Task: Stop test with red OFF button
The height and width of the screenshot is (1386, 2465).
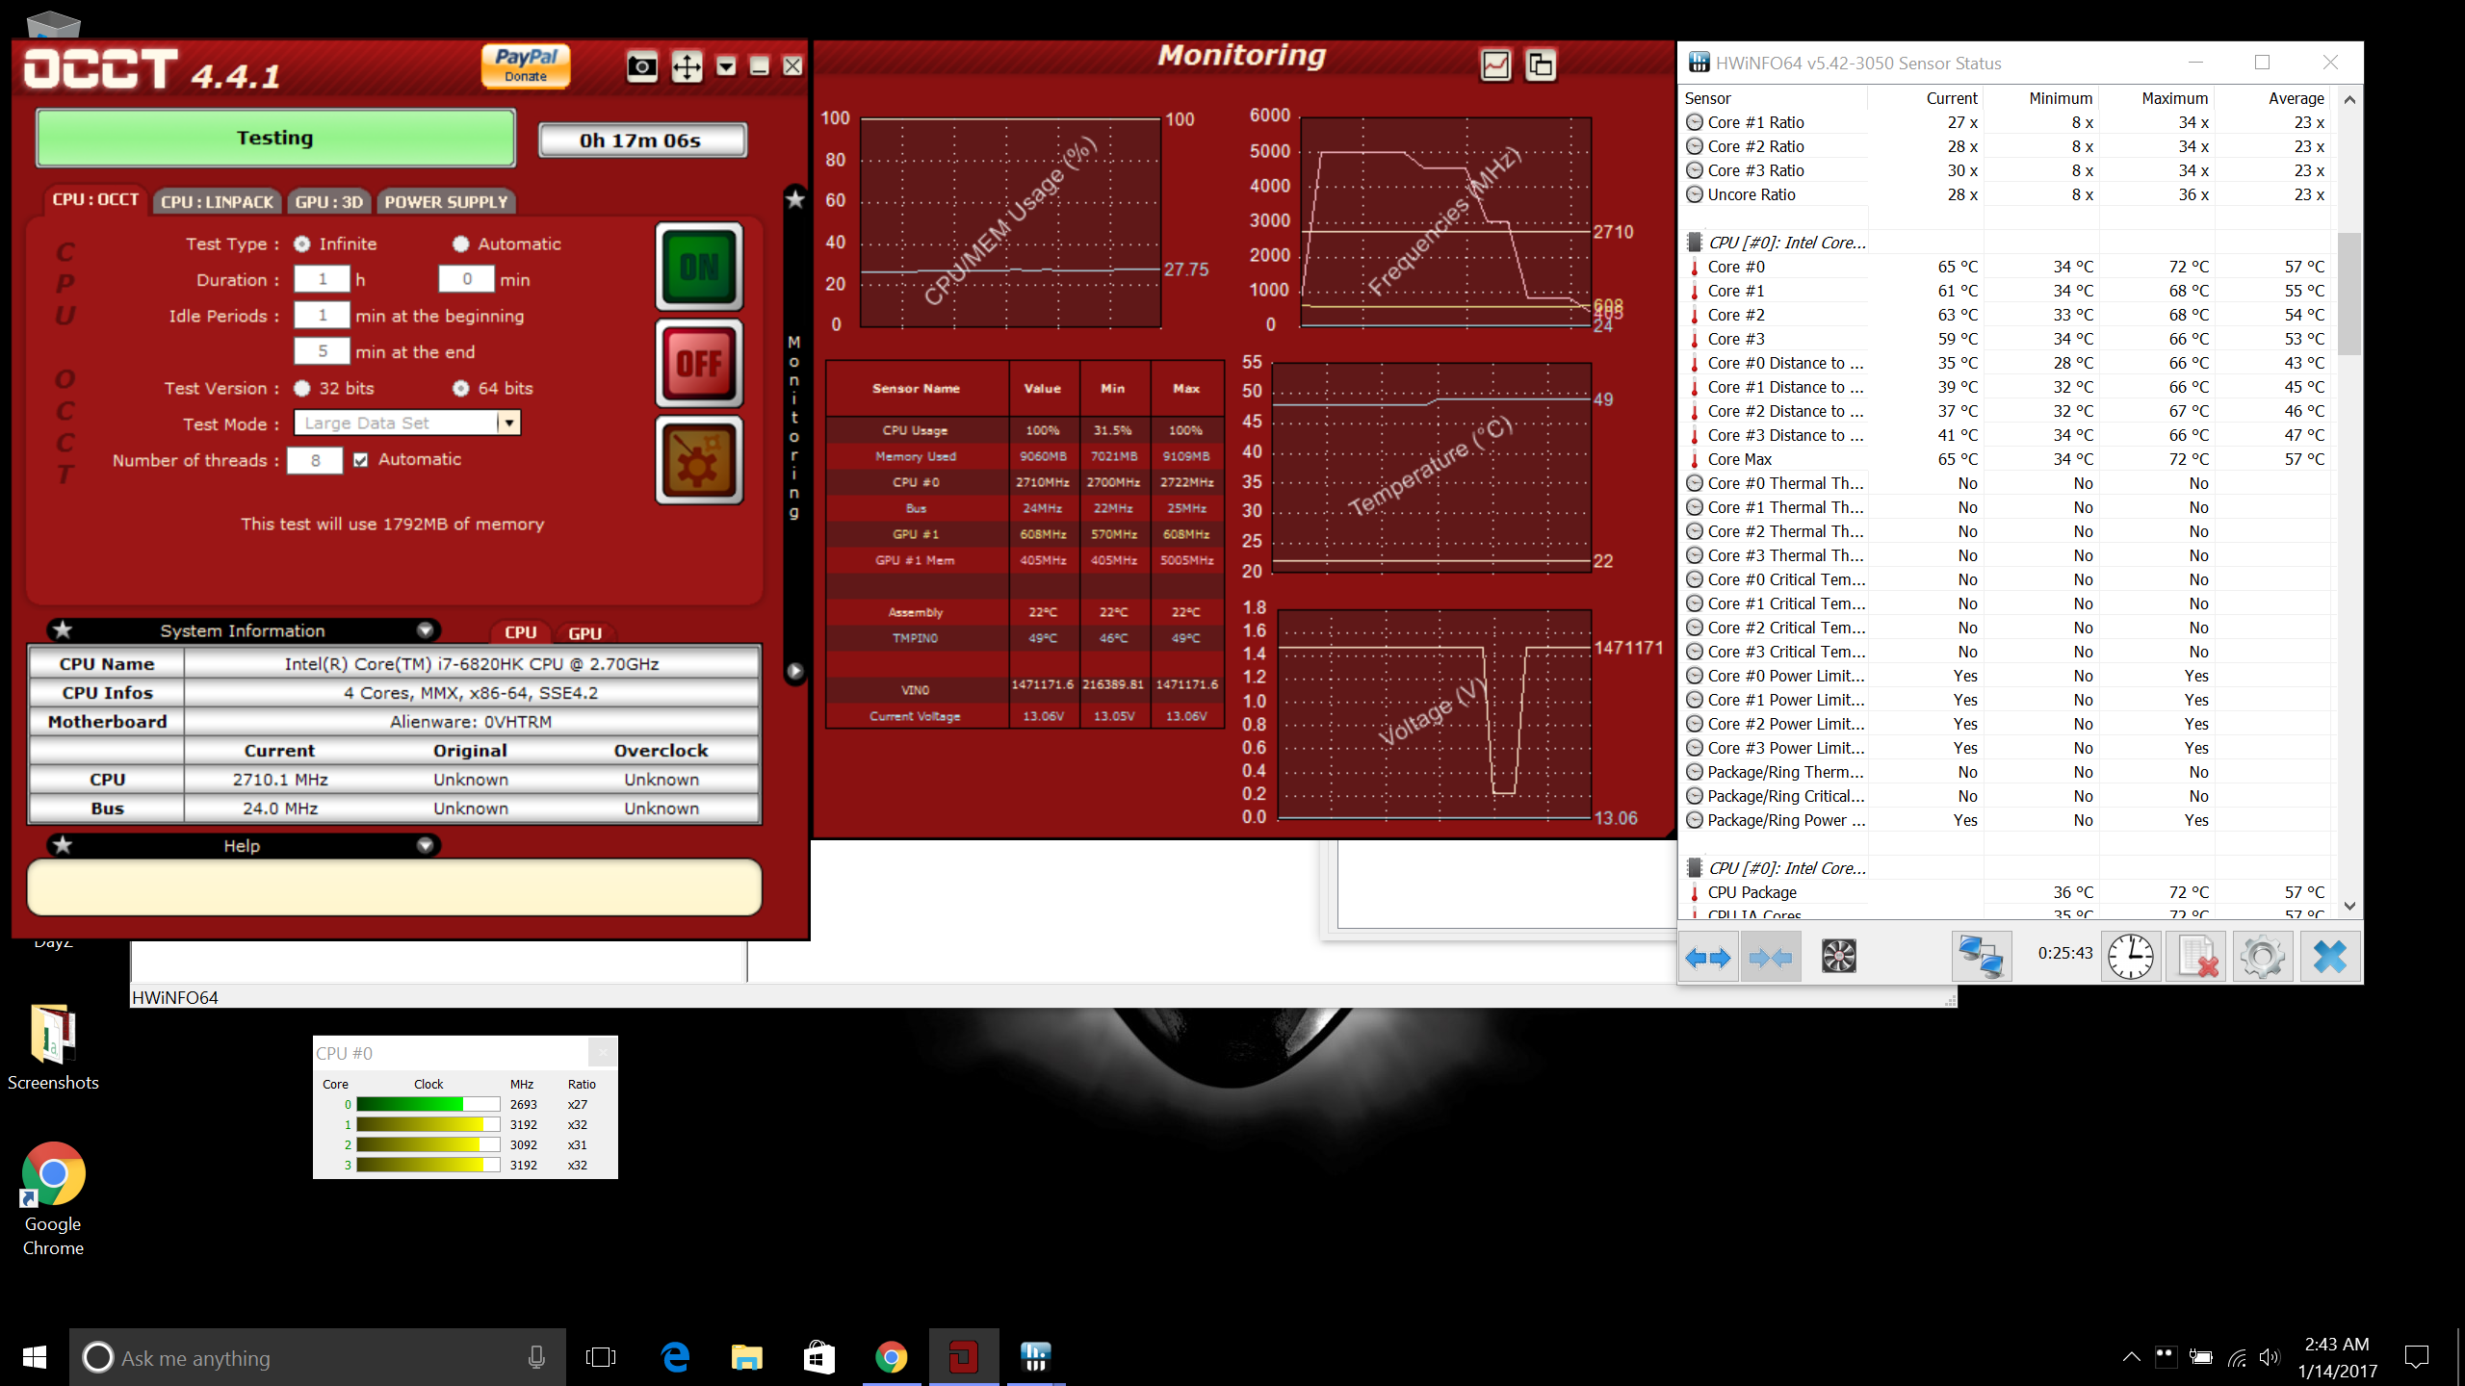Action: 700,363
